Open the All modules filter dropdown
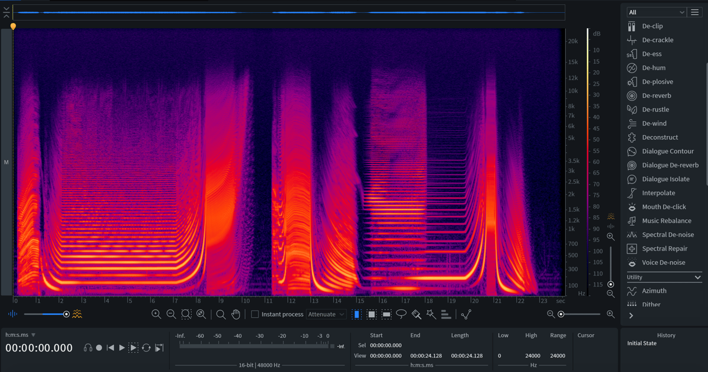The height and width of the screenshot is (372, 708). (655, 12)
